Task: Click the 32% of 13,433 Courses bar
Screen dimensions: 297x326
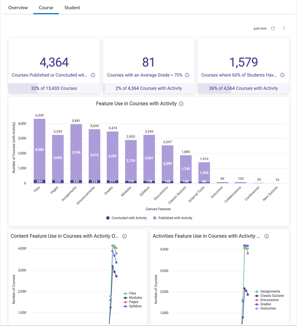Action: click(54, 88)
